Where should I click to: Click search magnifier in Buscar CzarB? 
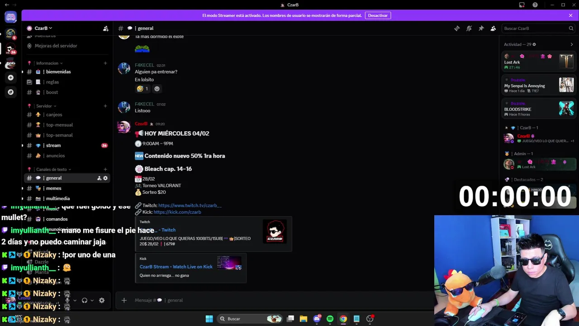click(571, 28)
